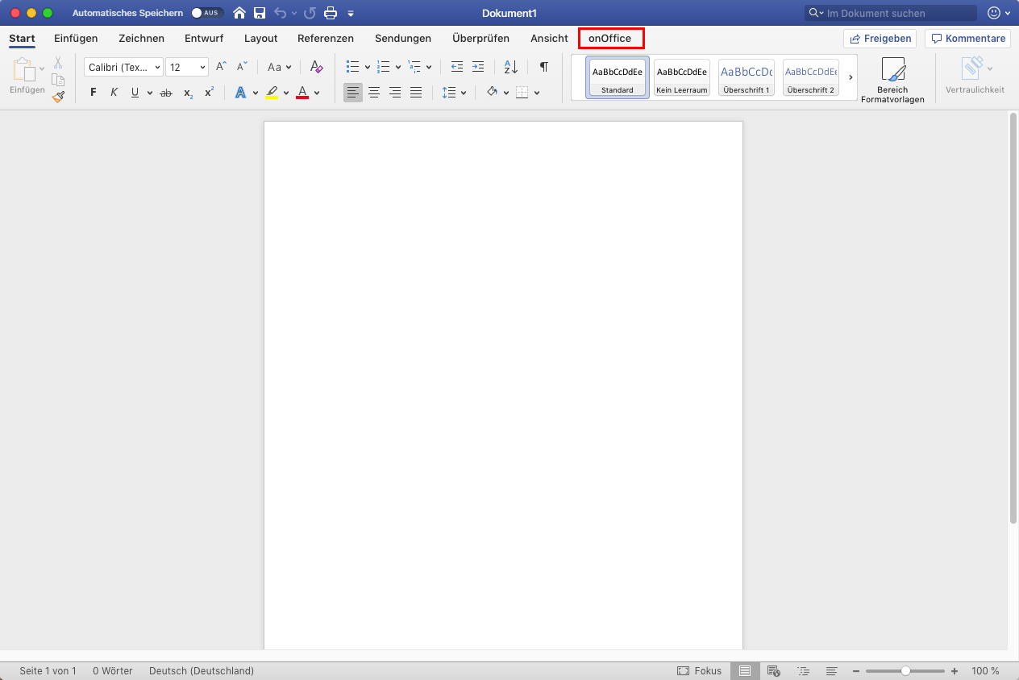Undo the last action
Viewport: 1019px width, 680px height.
point(280,13)
